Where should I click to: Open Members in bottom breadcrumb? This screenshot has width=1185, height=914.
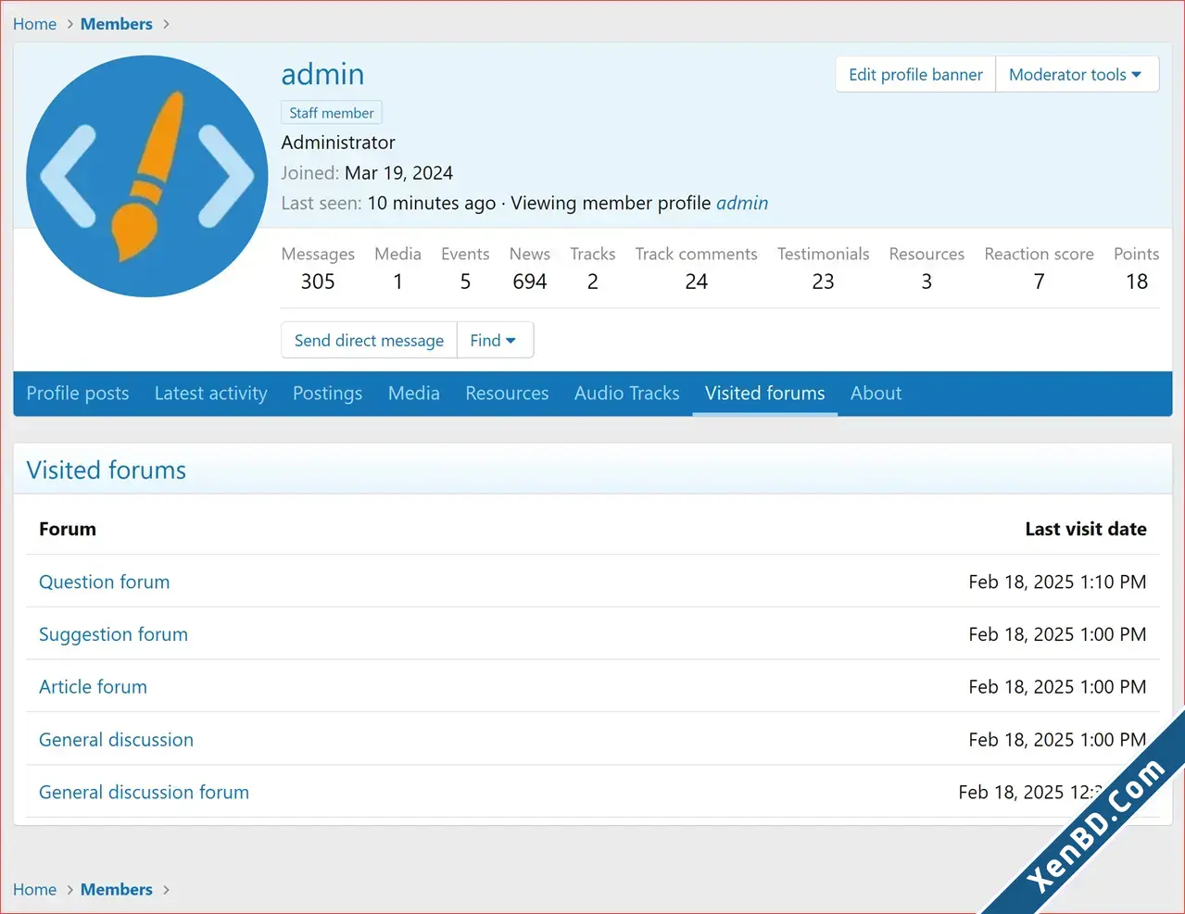(x=117, y=890)
